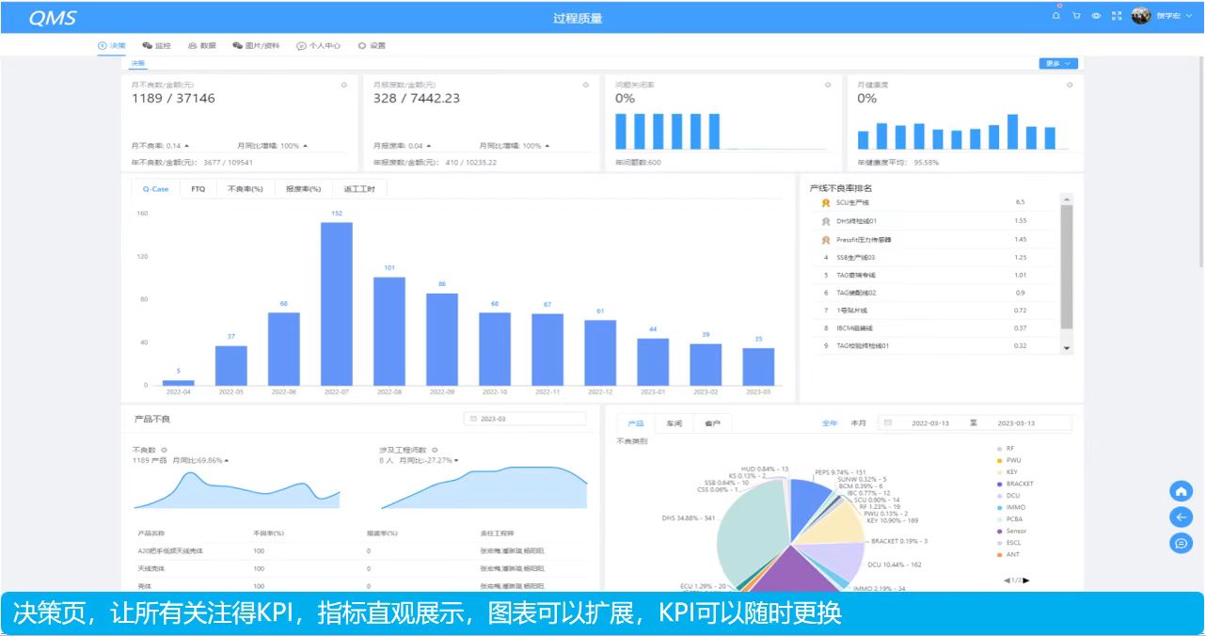Select the 全年 time range link

(830, 423)
